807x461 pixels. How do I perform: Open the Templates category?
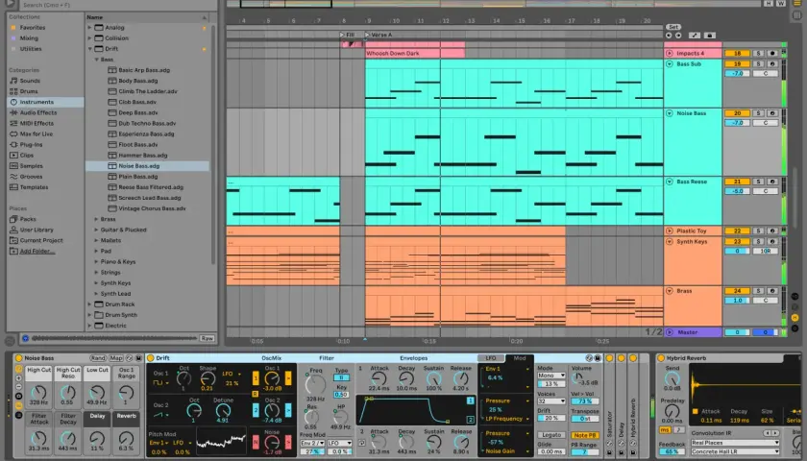pos(29,187)
